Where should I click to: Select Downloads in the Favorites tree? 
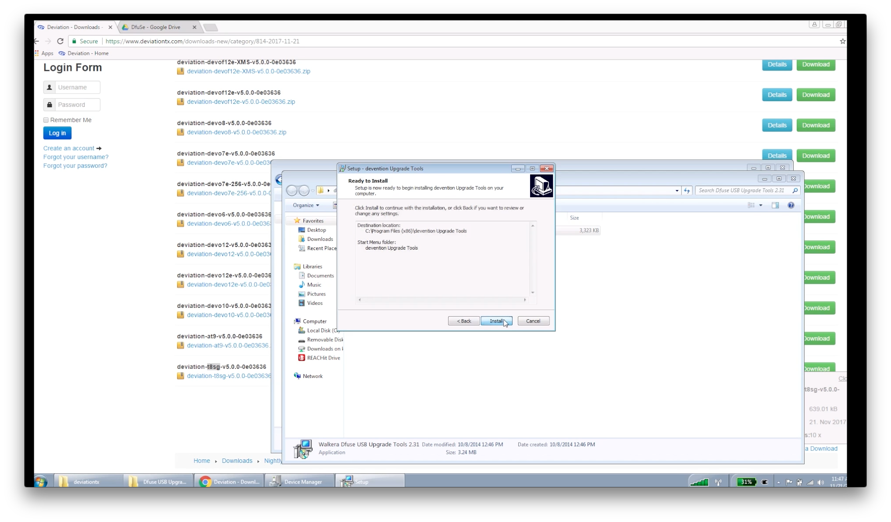click(x=320, y=239)
